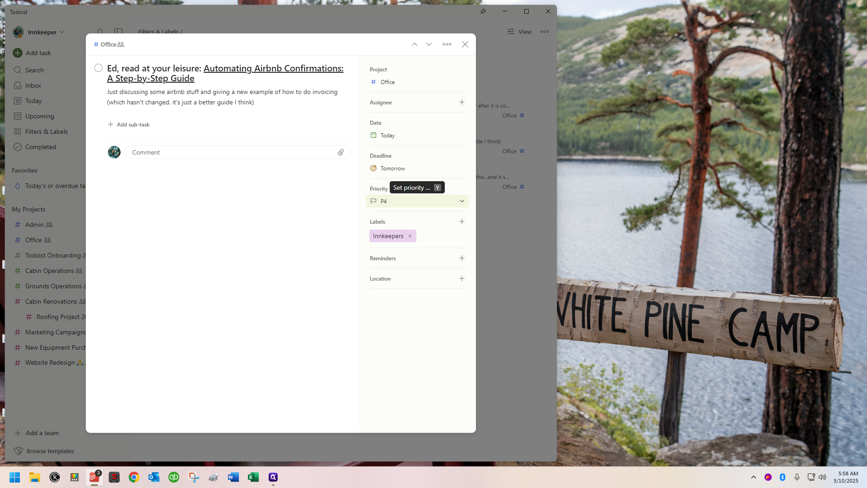Open Excel from taskbar
This screenshot has width=867, height=488.
click(x=253, y=477)
